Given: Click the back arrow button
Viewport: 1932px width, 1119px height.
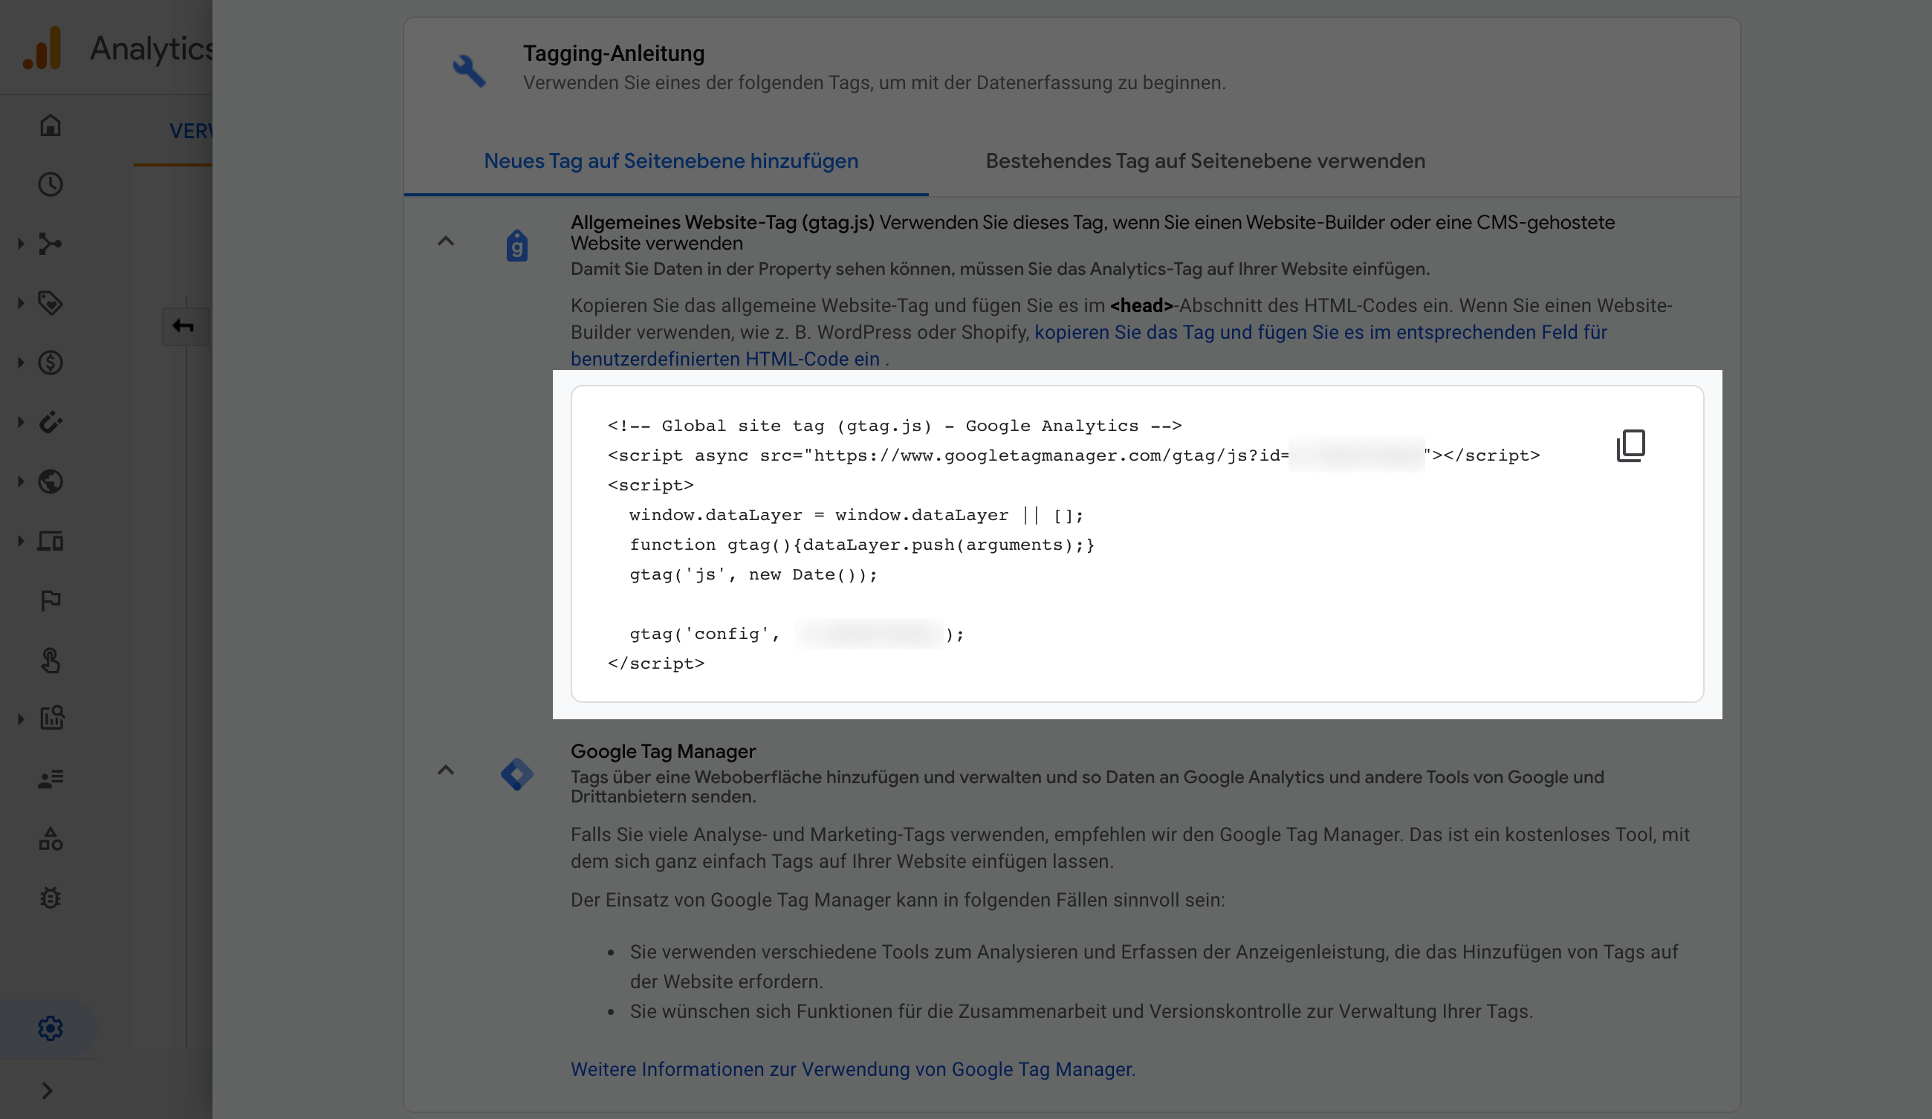Looking at the screenshot, I should (x=184, y=326).
